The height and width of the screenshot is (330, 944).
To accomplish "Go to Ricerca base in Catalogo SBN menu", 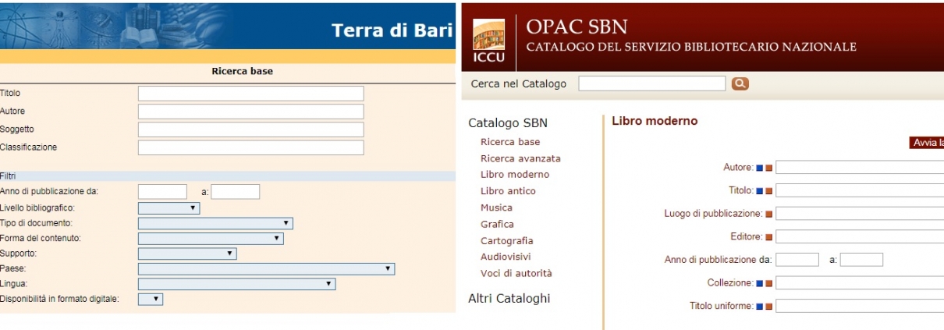I will click(510, 142).
